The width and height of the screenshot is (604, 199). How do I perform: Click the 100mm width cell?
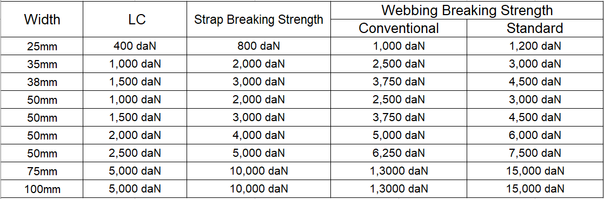click(42, 189)
